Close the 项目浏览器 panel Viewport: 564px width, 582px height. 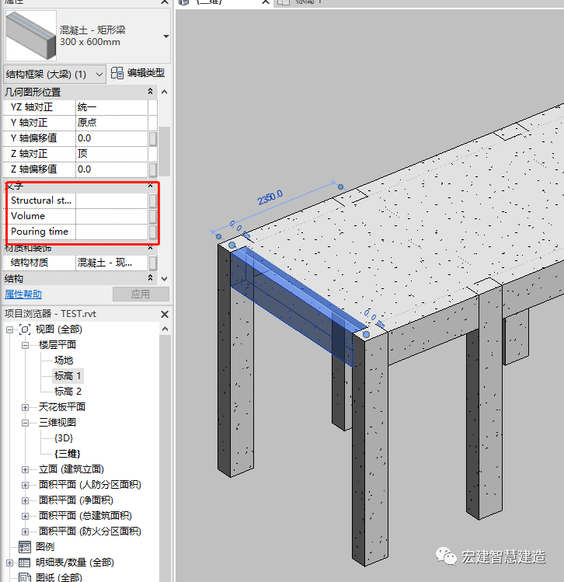165,315
